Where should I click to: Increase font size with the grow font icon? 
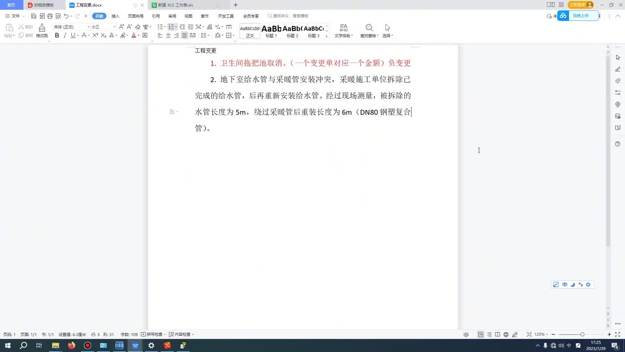122,27
